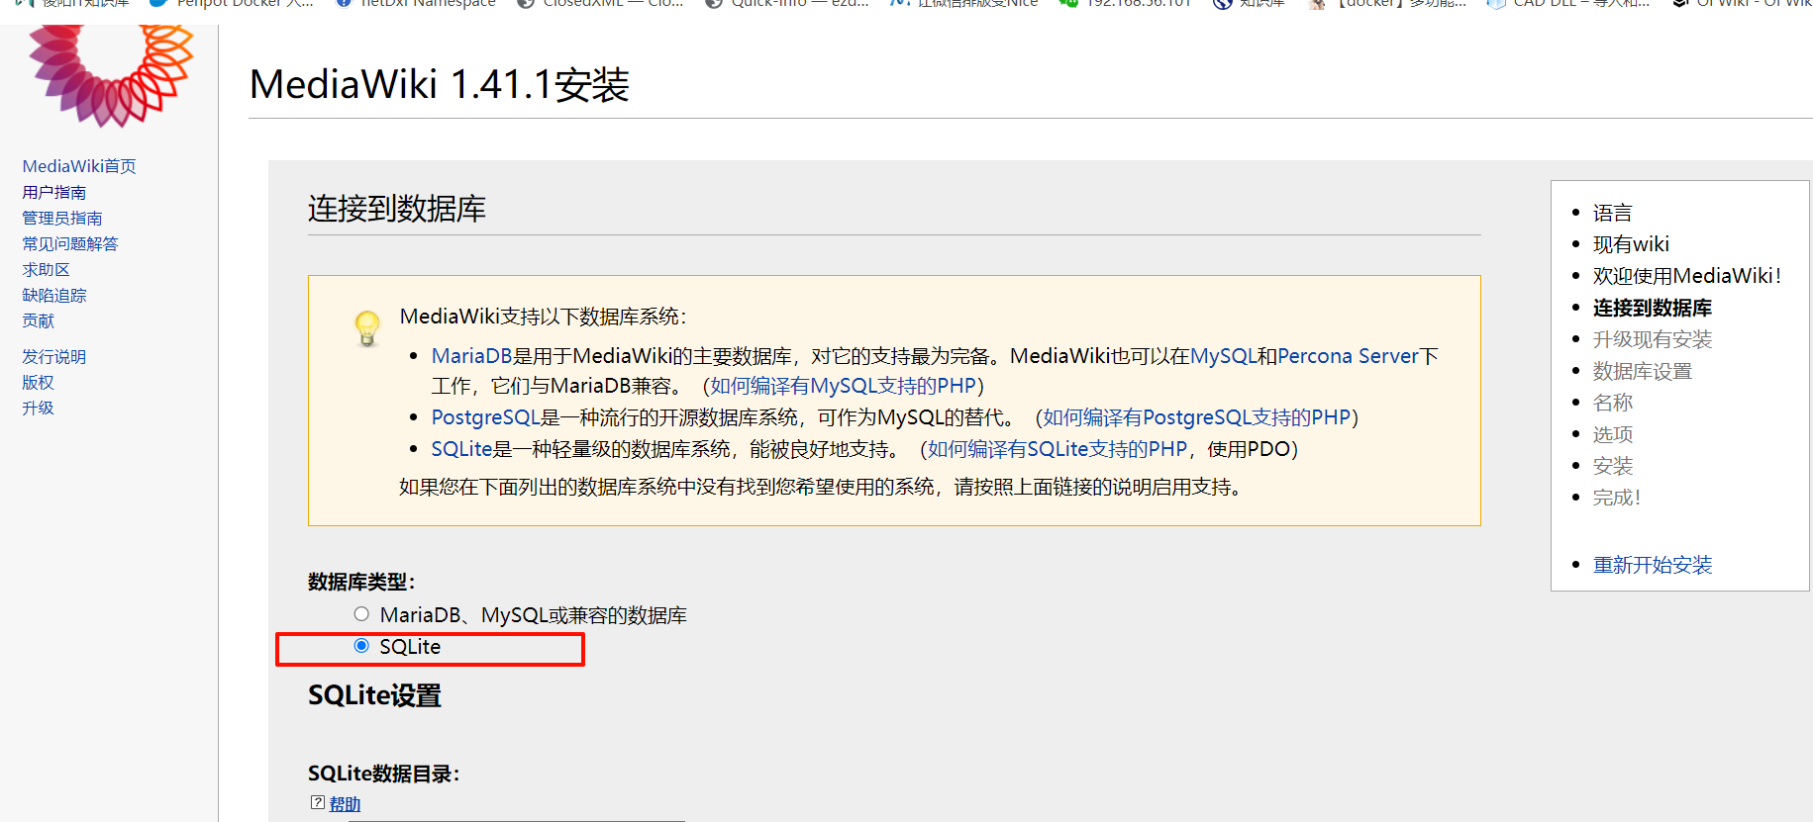The width and height of the screenshot is (1813, 822).
Task: Follow the MariaDB link in info box
Action: (471, 356)
